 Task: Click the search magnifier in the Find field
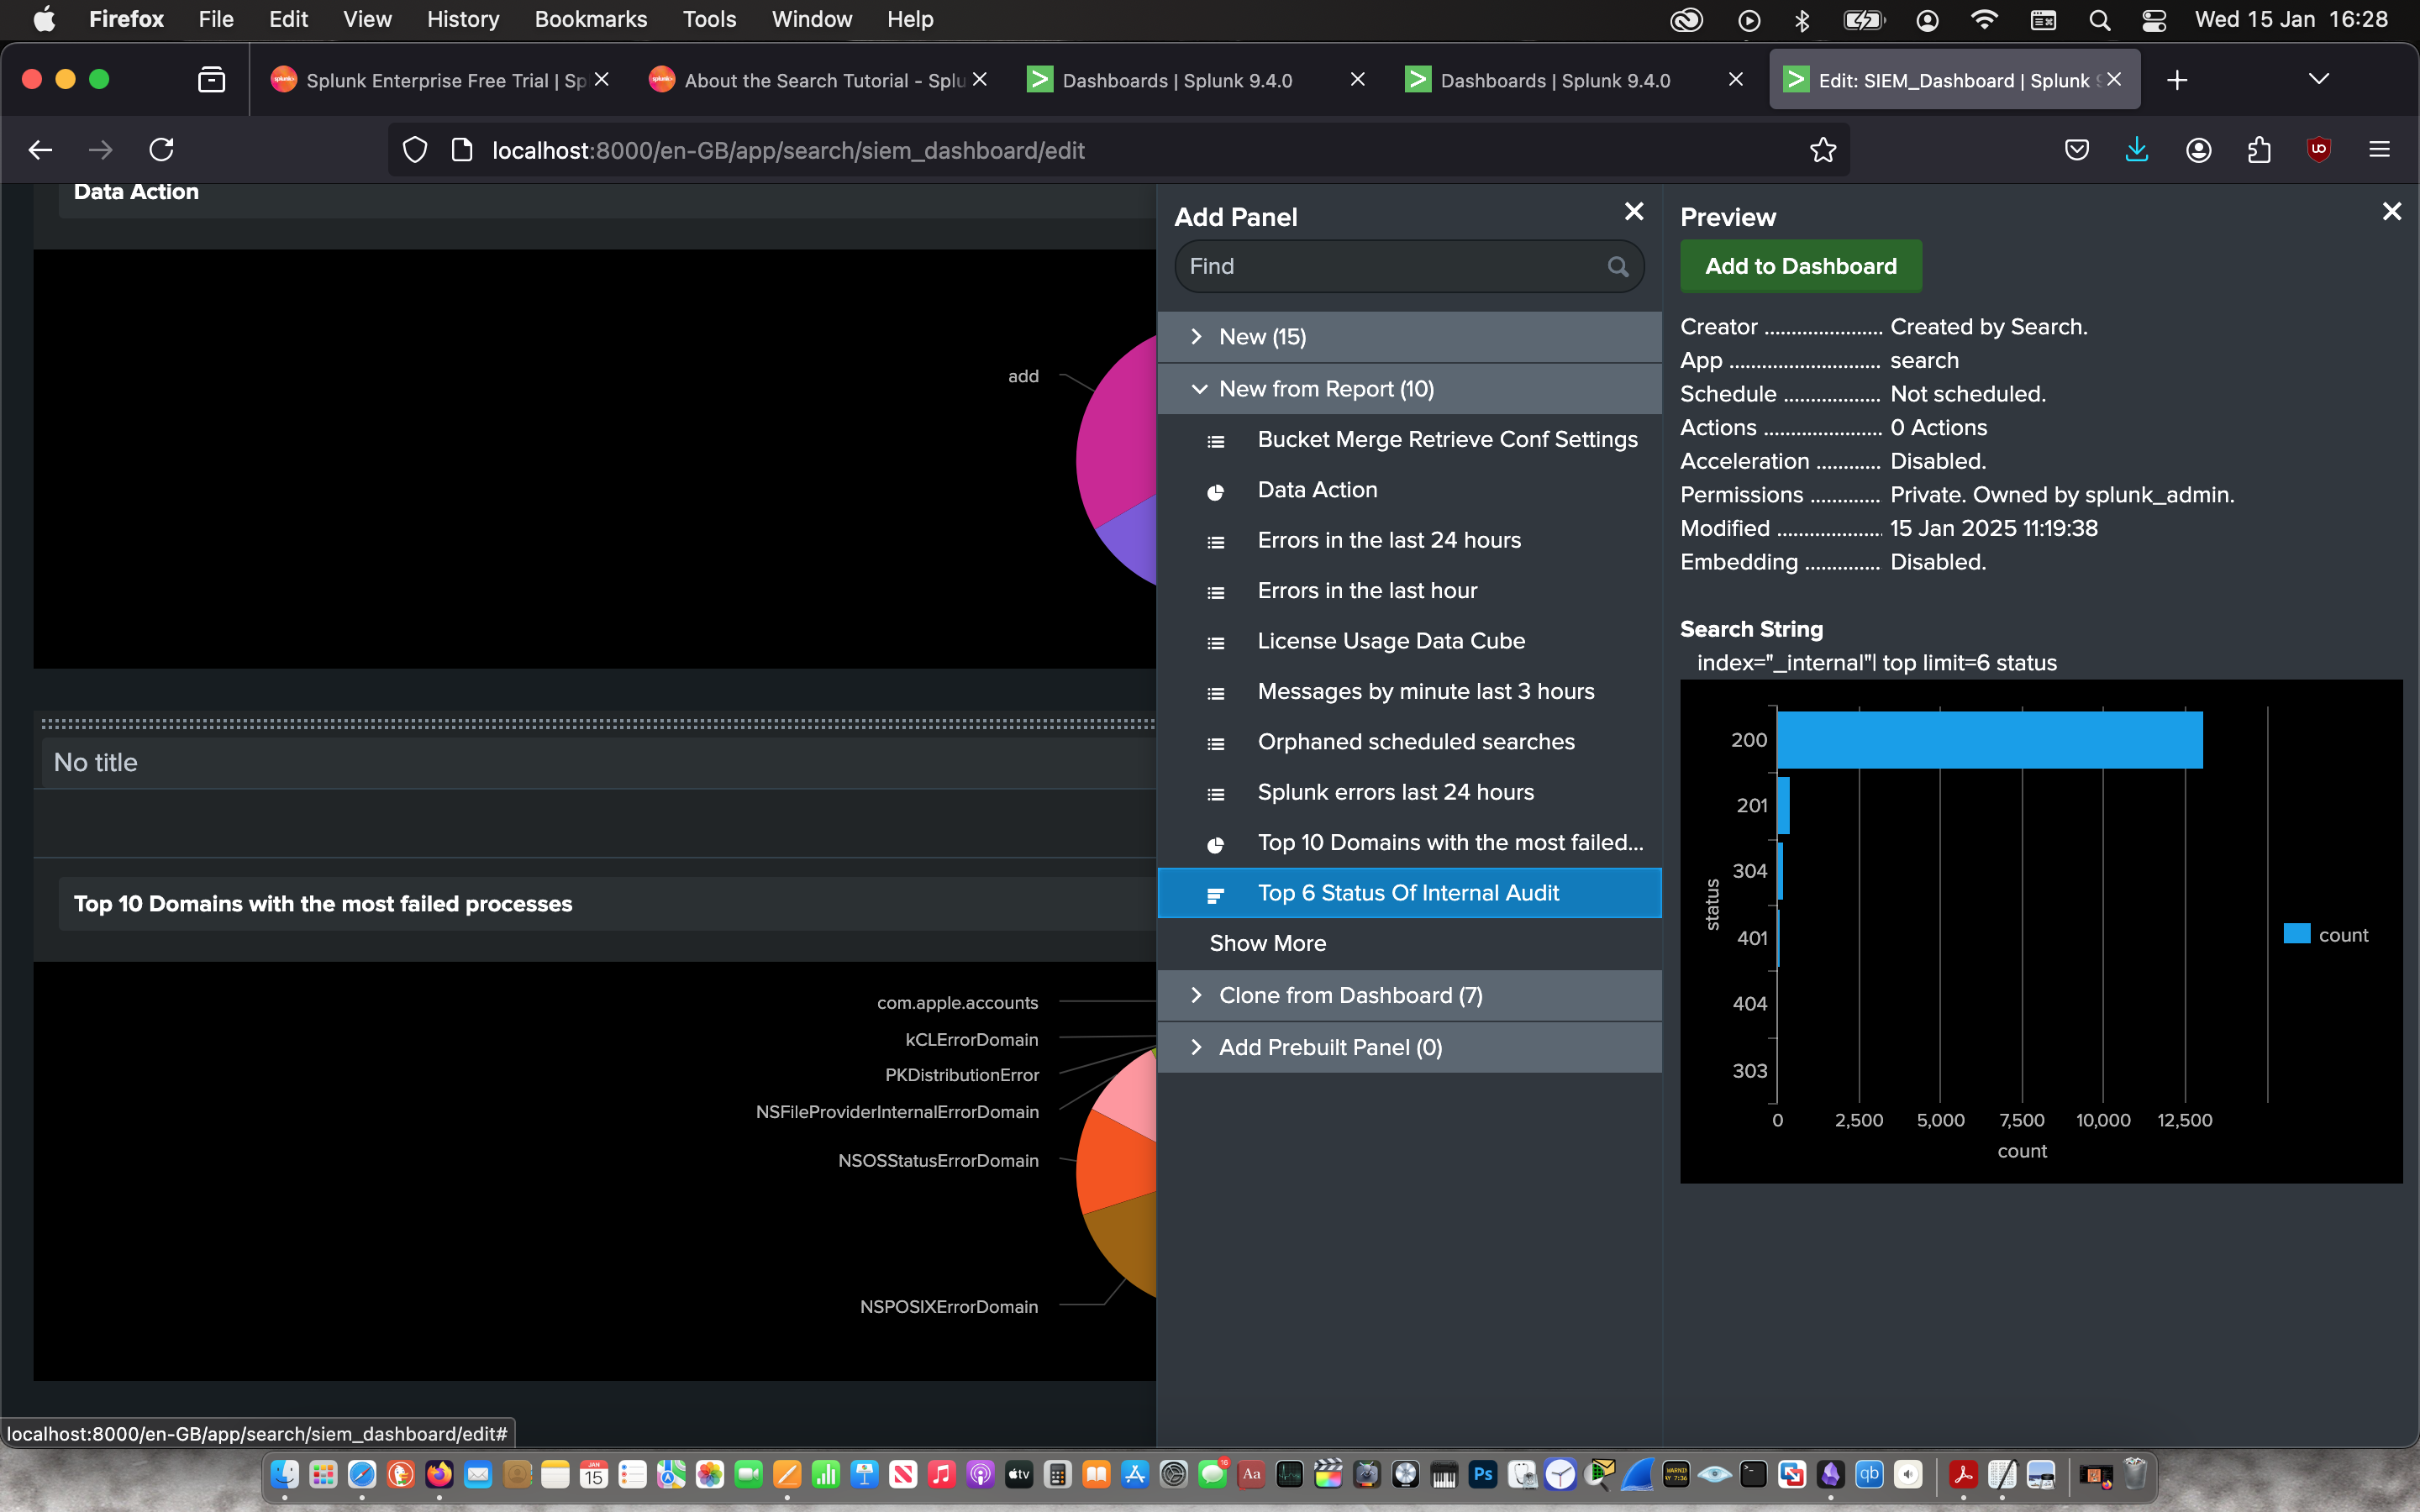1617,267
